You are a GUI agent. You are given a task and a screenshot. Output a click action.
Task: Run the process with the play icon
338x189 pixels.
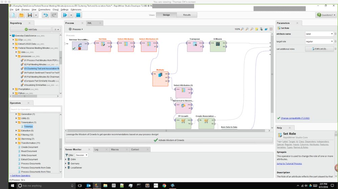point(65,15)
